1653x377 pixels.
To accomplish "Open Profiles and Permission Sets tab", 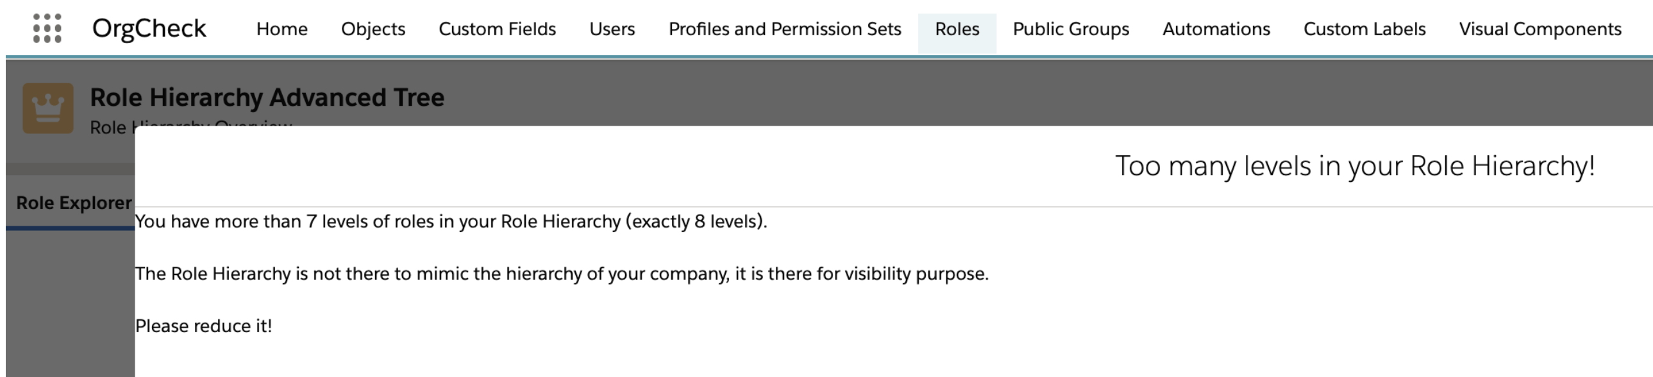I will pyautogui.click(x=784, y=29).
